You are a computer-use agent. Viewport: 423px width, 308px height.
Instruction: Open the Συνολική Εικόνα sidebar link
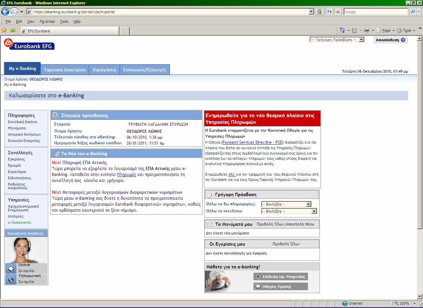(x=22, y=122)
